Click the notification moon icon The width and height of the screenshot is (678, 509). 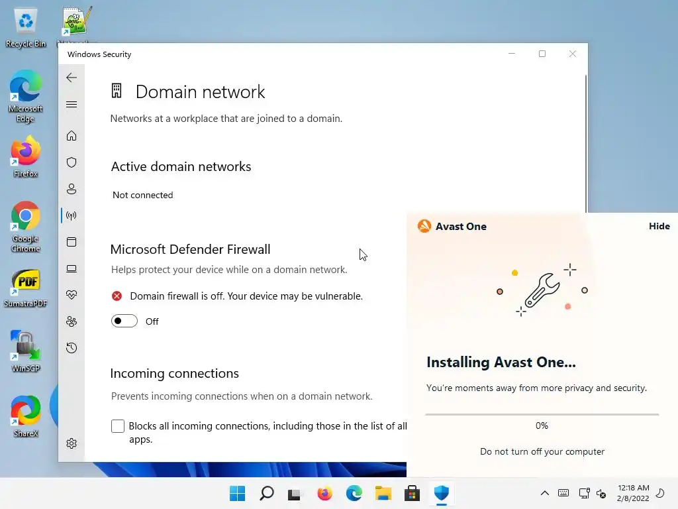[x=660, y=492]
